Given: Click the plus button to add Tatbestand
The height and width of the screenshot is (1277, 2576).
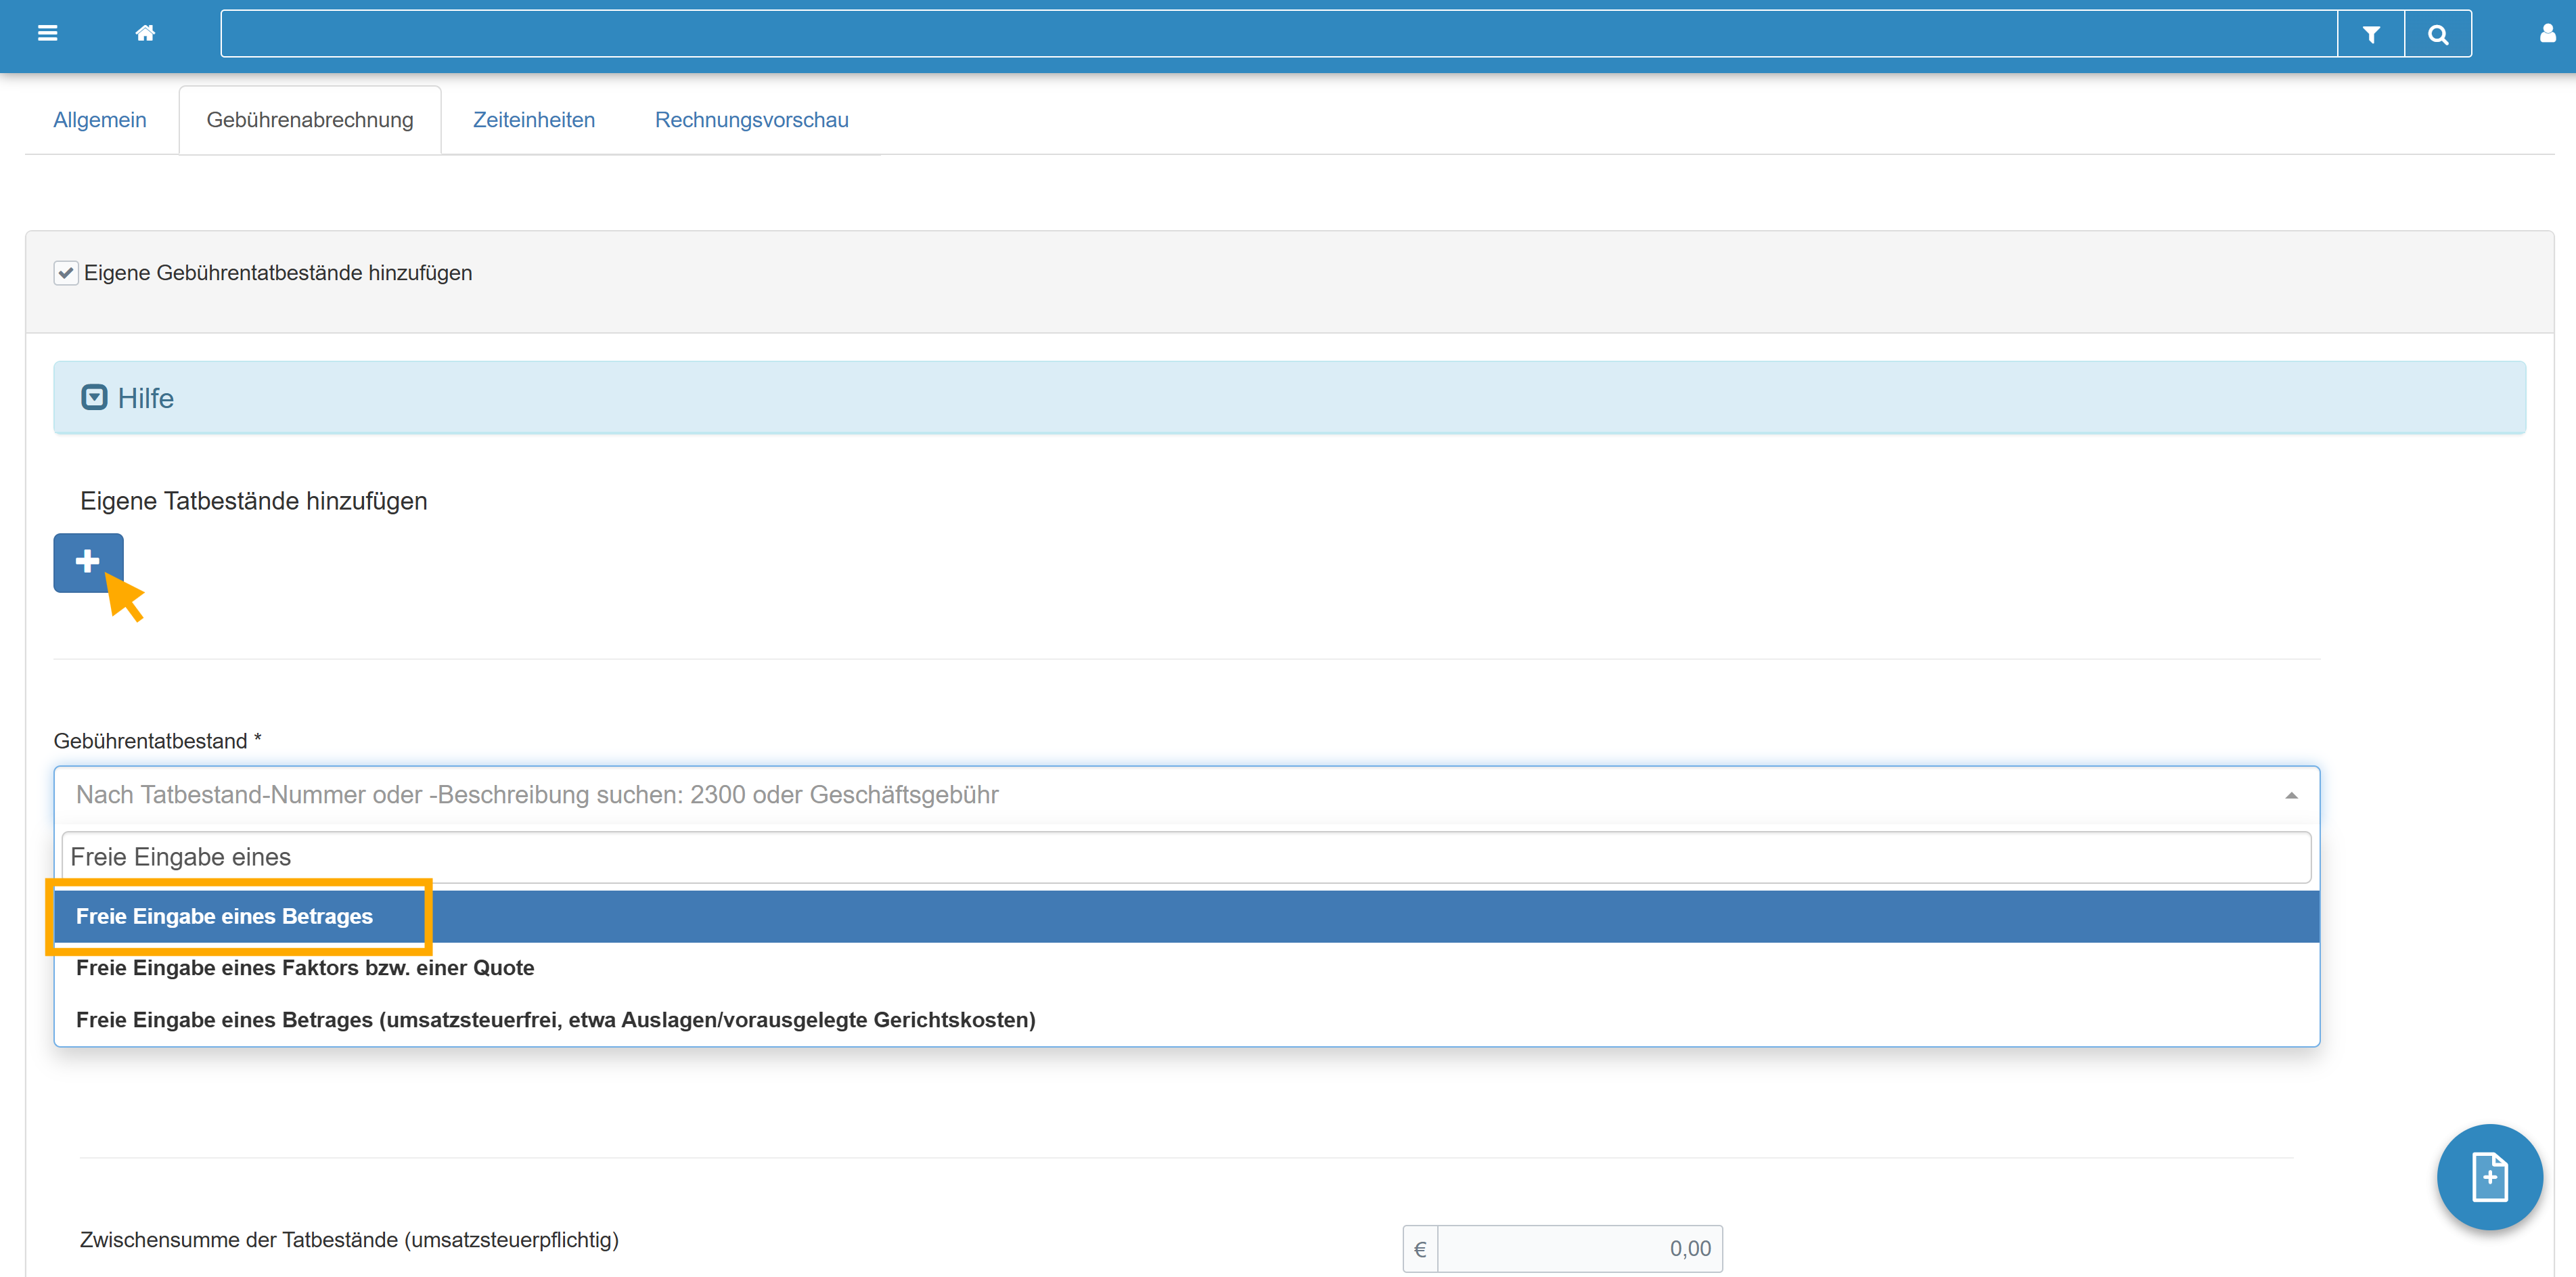Looking at the screenshot, I should [88, 562].
